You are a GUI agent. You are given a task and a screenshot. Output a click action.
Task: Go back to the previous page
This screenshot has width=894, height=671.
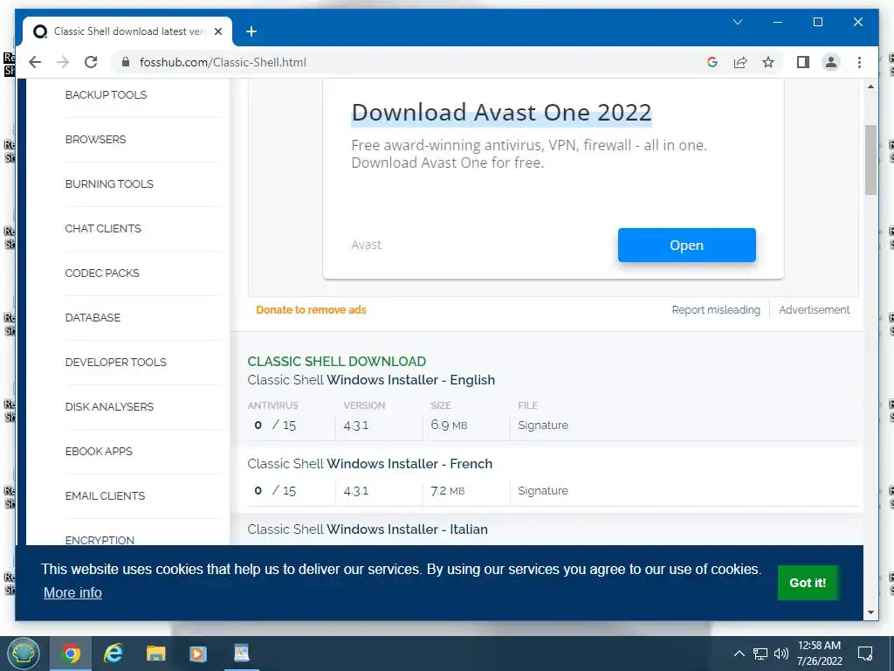tap(35, 62)
